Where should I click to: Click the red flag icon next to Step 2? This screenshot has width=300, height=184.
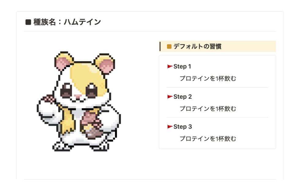(170, 97)
